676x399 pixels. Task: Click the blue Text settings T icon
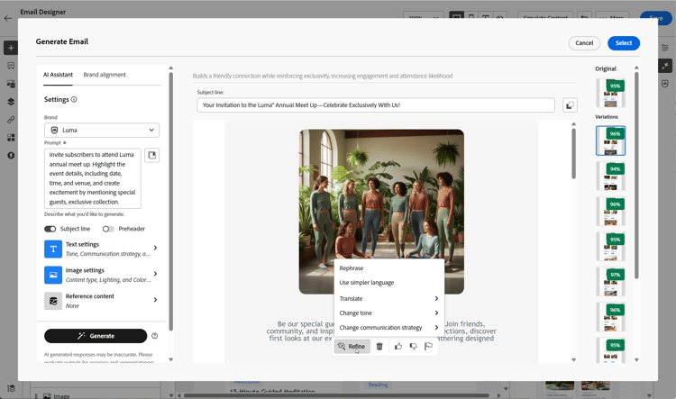coord(53,249)
